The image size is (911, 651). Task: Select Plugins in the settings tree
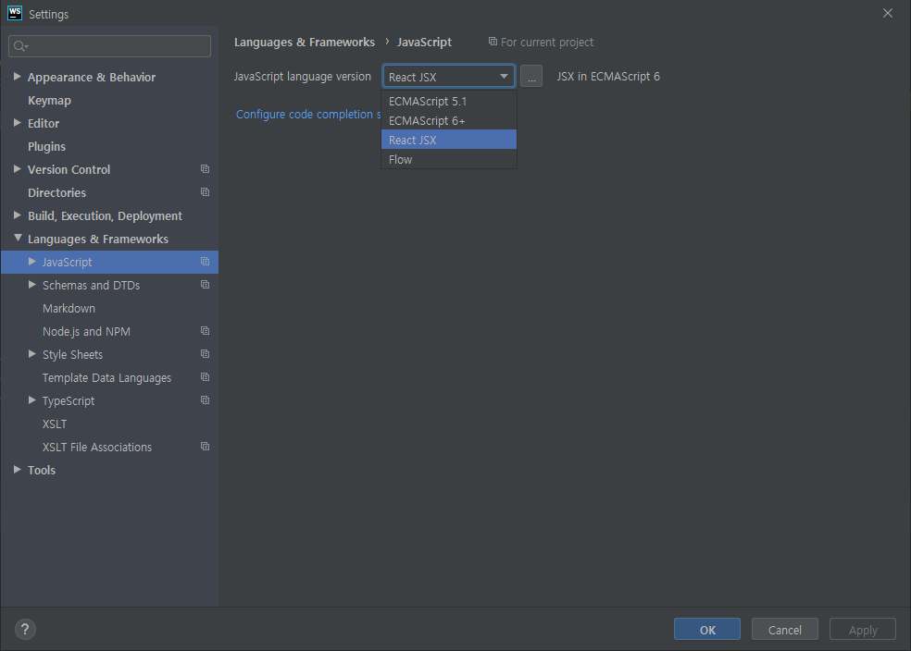pyautogui.click(x=46, y=146)
